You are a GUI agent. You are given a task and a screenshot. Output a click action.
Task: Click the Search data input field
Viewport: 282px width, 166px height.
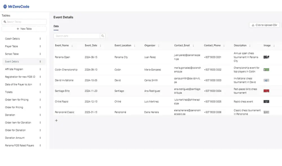pos(77,36)
